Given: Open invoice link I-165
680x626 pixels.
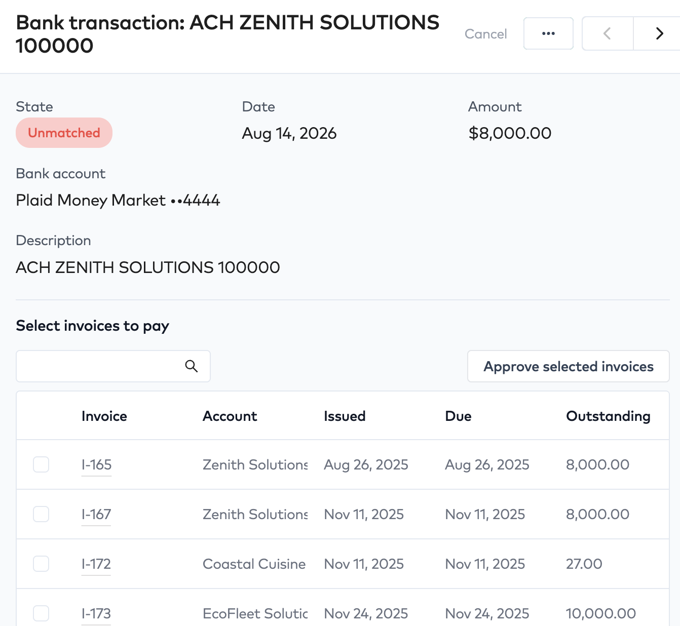Looking at the screenshot, I should pos(96,465).
